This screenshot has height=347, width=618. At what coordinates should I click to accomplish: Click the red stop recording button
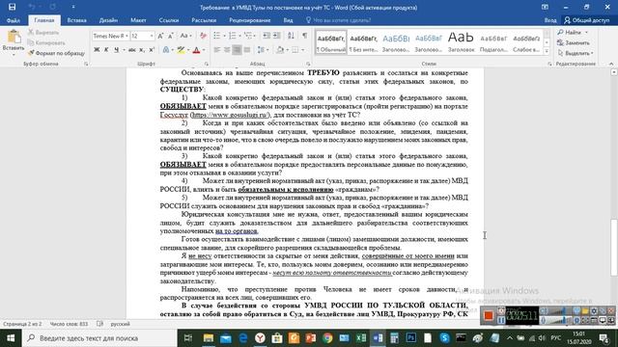[x=489, y=315]
